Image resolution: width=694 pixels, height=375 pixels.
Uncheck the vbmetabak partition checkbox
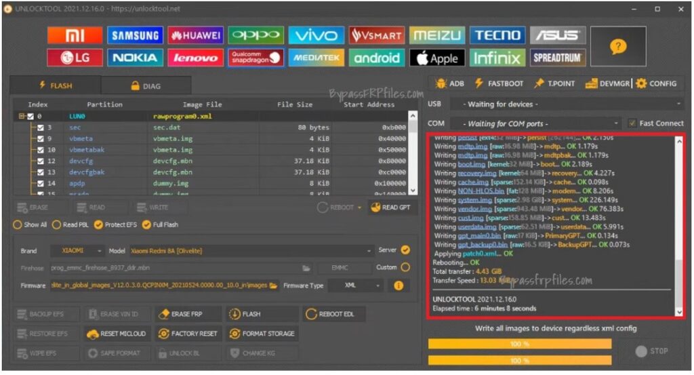(41, 150)
